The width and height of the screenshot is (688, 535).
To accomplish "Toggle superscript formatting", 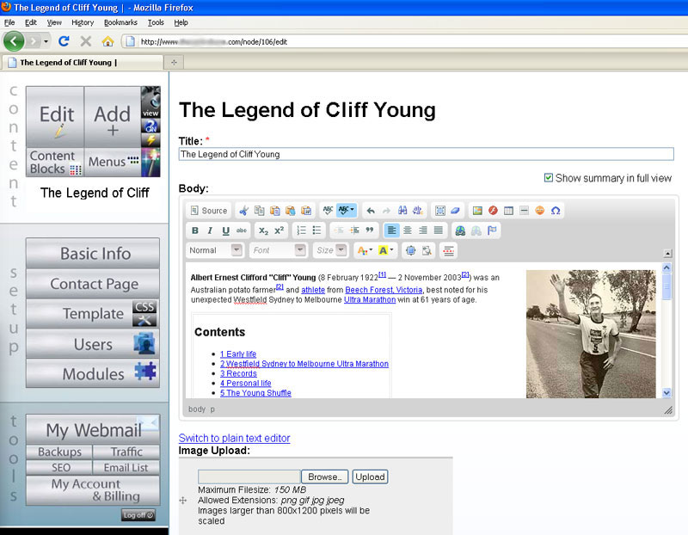I will 279,231.
